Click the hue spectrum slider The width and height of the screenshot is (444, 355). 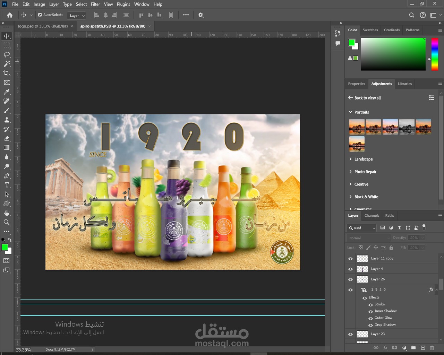[435, 54]
